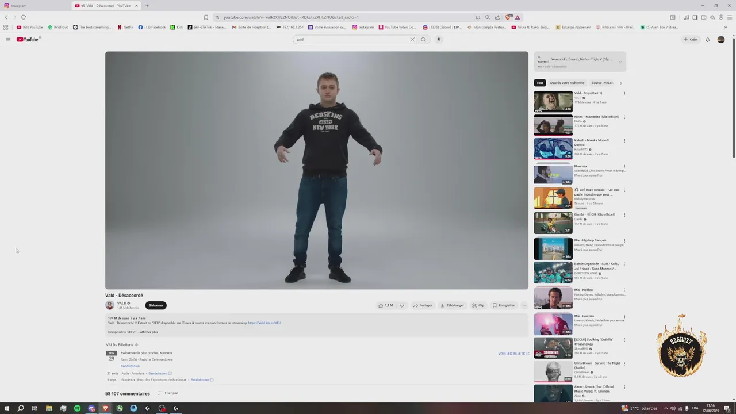Play the Kalash - Mwaka Moon thumbnail
736x414 pixels.
(553, 148)
